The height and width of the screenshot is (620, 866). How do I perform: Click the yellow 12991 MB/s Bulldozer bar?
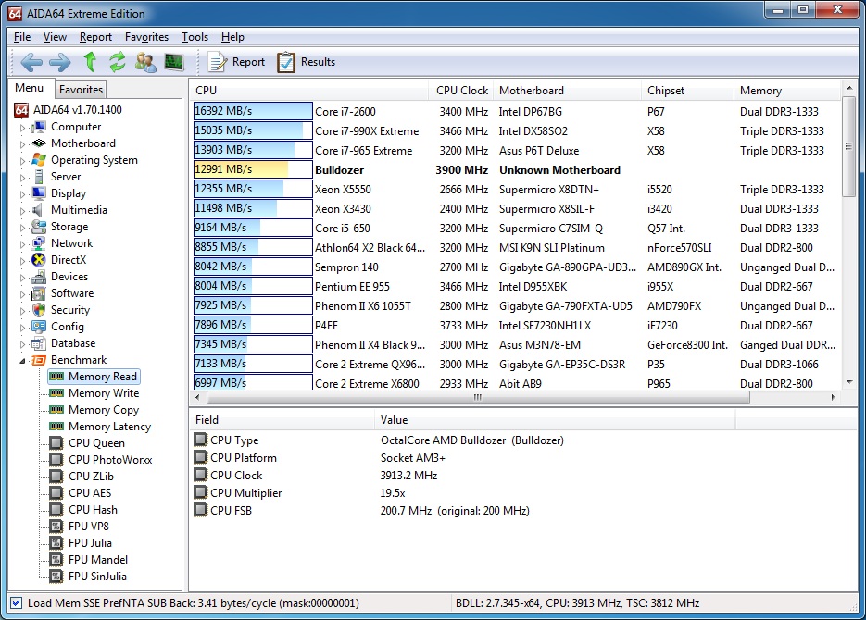tap(253, 169)
